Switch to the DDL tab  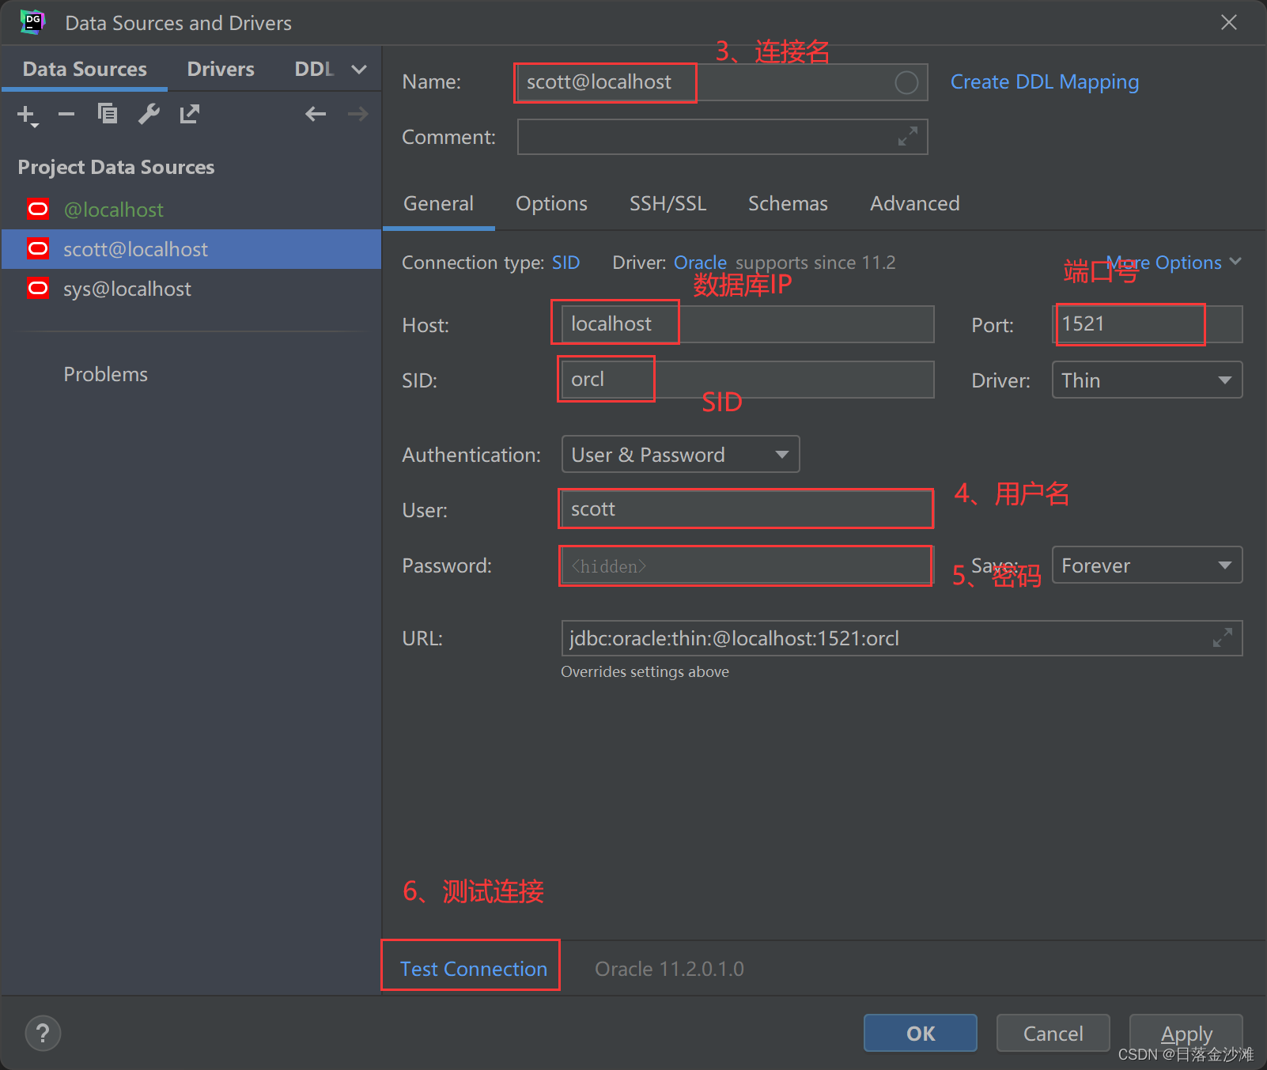click(314, 69)
